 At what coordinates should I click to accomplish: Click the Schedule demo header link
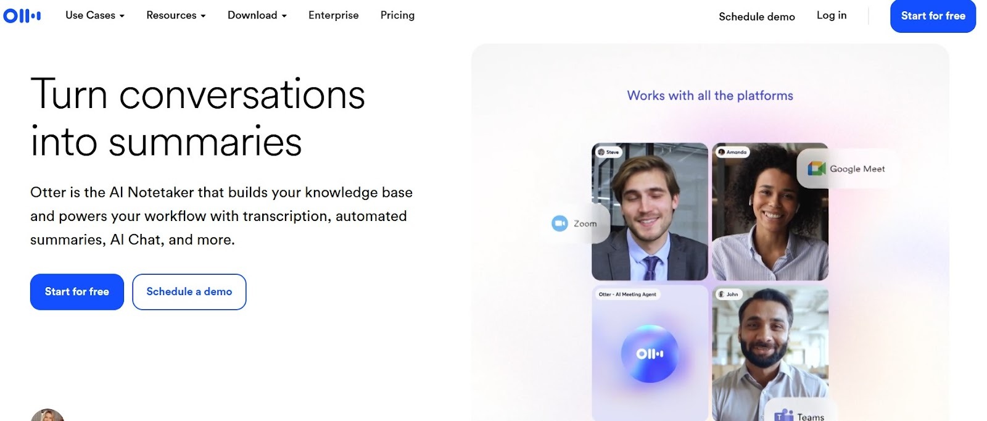tap(757, 17)
